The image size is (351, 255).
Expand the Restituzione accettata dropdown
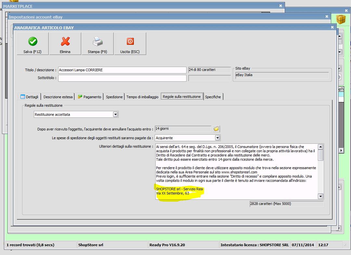(115, 114)
